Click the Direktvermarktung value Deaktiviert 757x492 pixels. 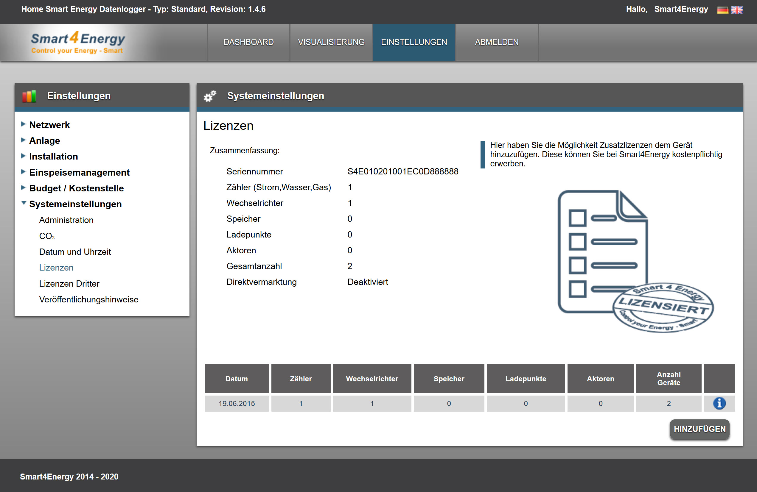point(367,282)
